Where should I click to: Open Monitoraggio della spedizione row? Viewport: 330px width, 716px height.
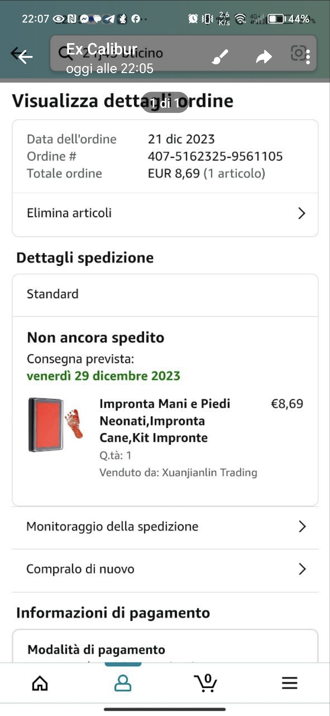[165, 527]
